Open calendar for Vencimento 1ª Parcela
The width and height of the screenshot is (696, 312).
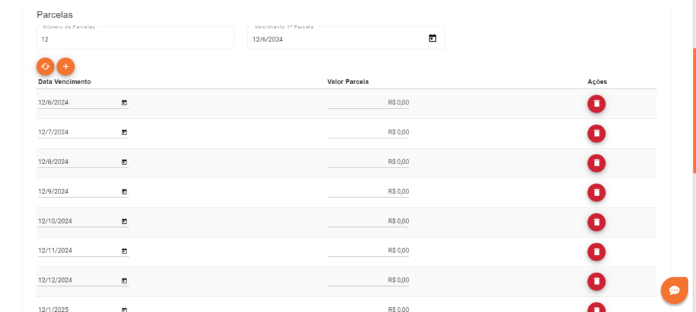tap(432, 39)
